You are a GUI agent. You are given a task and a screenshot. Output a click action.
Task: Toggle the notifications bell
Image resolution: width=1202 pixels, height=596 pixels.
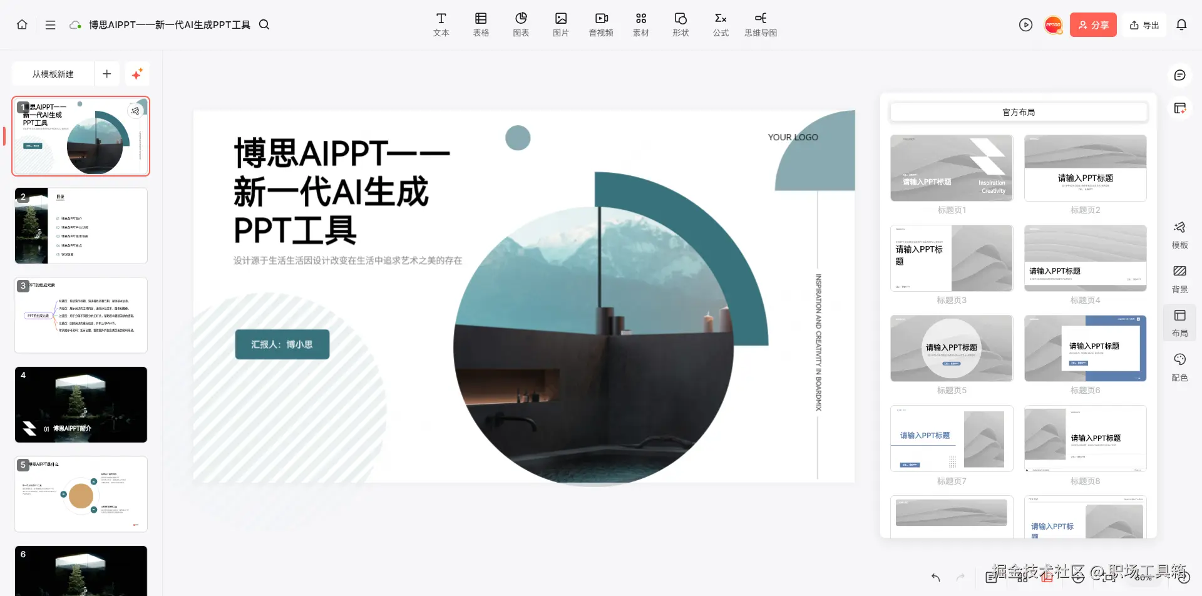click(1182, 24)
